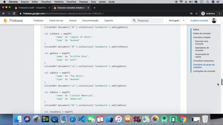
Task: Open Finder from the Dock
Action: coord(18,119)
